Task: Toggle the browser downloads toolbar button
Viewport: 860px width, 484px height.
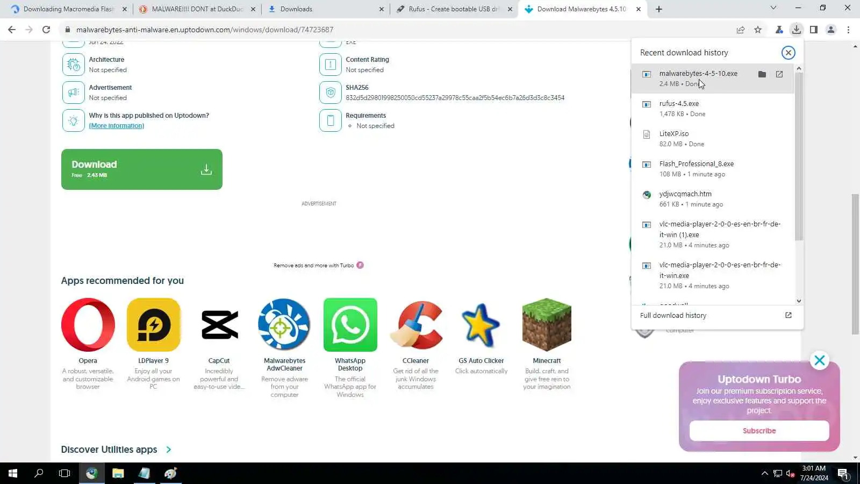Action: point(797,30)
